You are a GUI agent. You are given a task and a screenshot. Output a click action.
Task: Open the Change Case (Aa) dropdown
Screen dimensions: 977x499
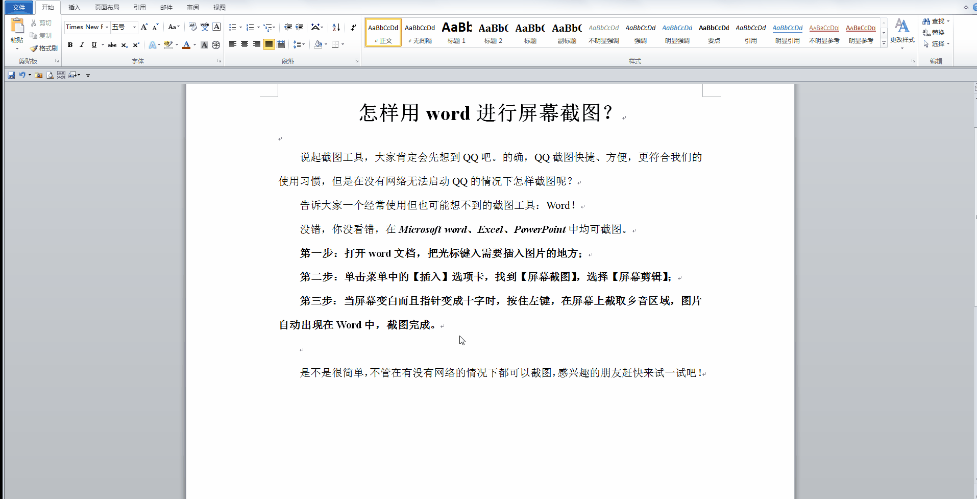coord(174,27)
